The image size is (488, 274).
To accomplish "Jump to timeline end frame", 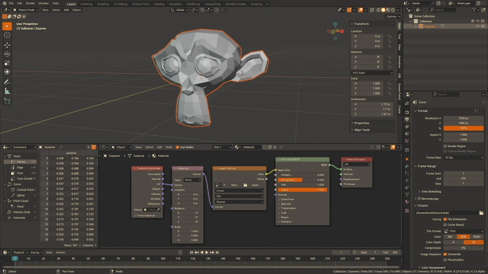I will coord(217,252).
